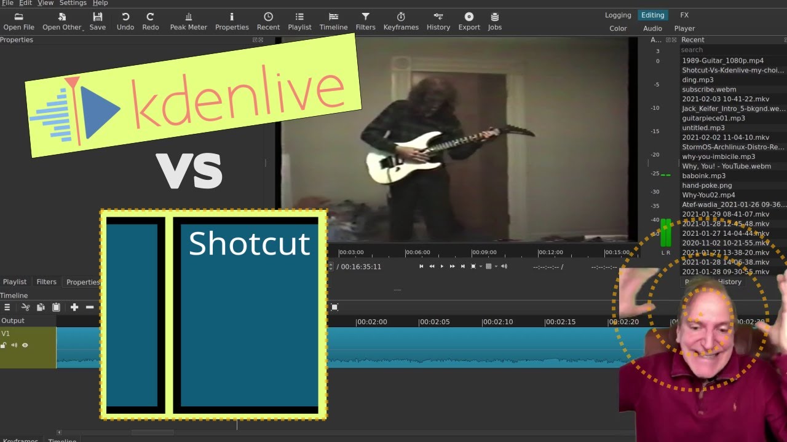787x442 pixels.
Task: Click the timeline Copy icon
Action: click(41, 307)
